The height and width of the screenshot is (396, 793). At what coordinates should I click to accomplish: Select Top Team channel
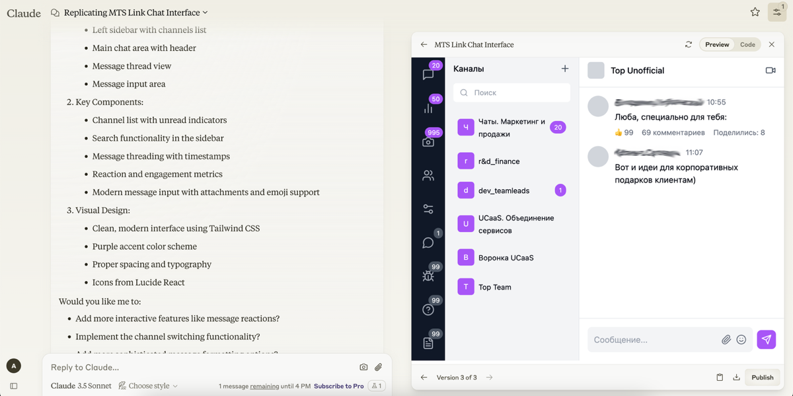512,287
